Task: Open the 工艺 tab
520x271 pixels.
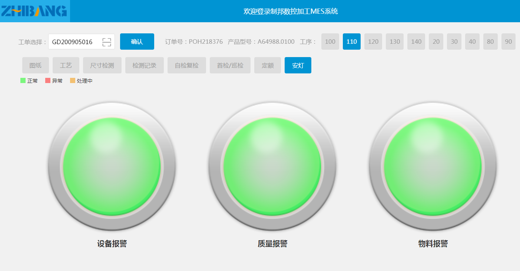Action: pos(66,65)
